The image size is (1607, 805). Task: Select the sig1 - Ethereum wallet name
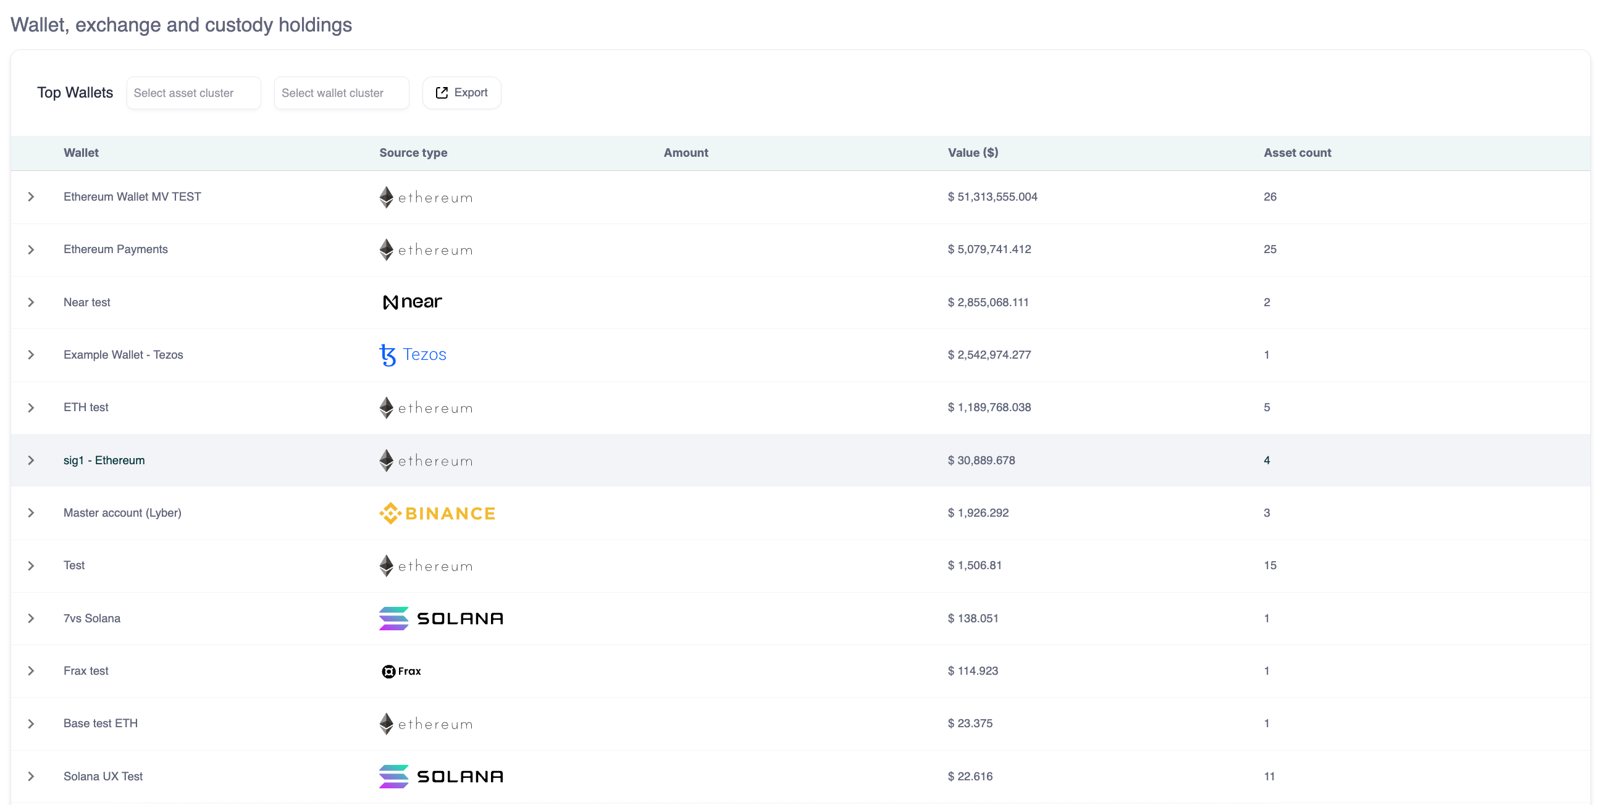tap(104, 460)
